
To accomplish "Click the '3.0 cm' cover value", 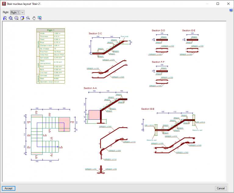I will coord(57,82).
